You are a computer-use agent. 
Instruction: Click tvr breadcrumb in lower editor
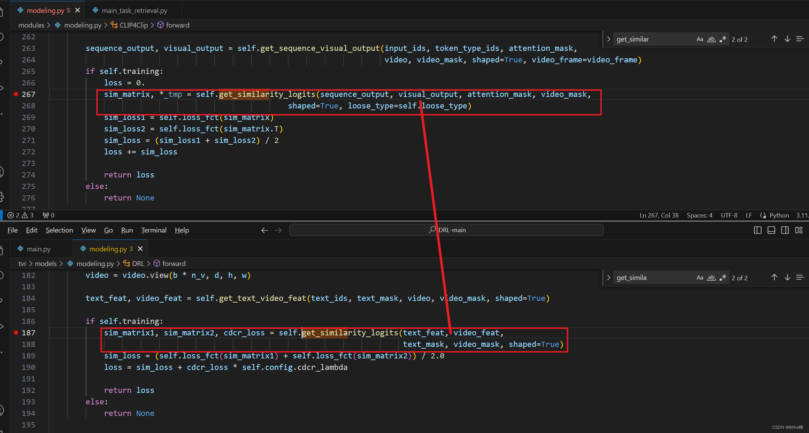point(22,264)
